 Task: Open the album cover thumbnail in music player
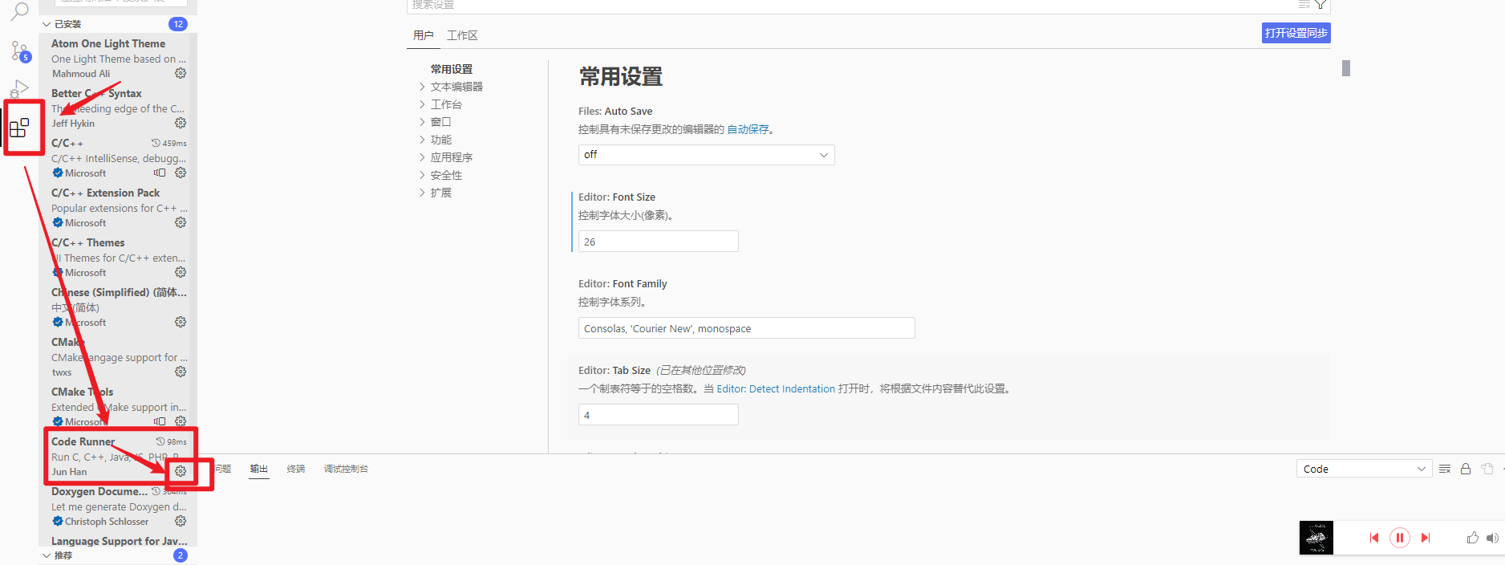pos(1316,538)
